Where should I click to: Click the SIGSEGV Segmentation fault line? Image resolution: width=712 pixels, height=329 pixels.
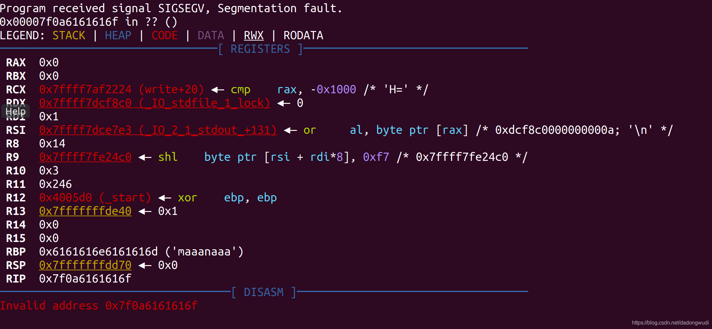coord(171,9)
